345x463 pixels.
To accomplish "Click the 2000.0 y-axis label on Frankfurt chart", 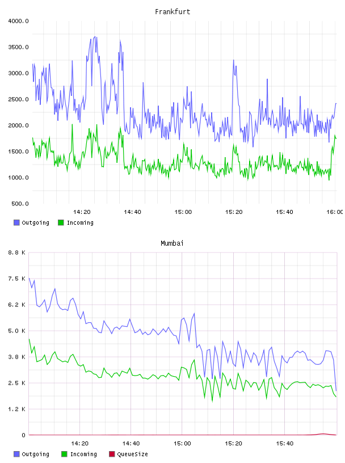I will click(x=18, y=125).
